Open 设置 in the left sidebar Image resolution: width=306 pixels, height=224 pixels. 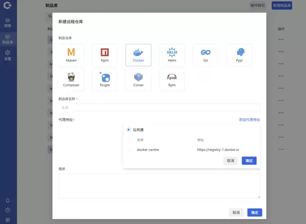[x=8, y=55]
